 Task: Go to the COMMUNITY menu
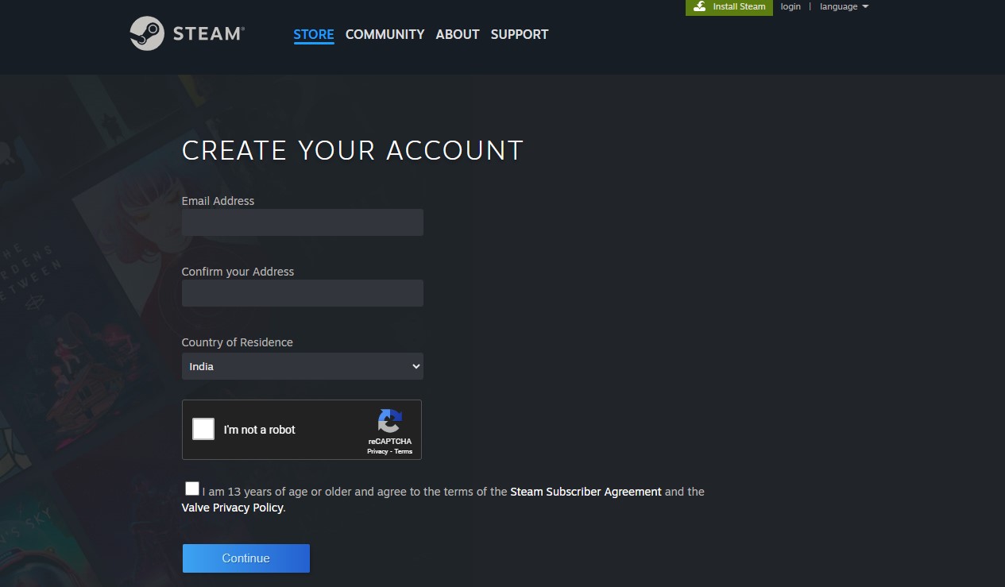pos(385,34)
